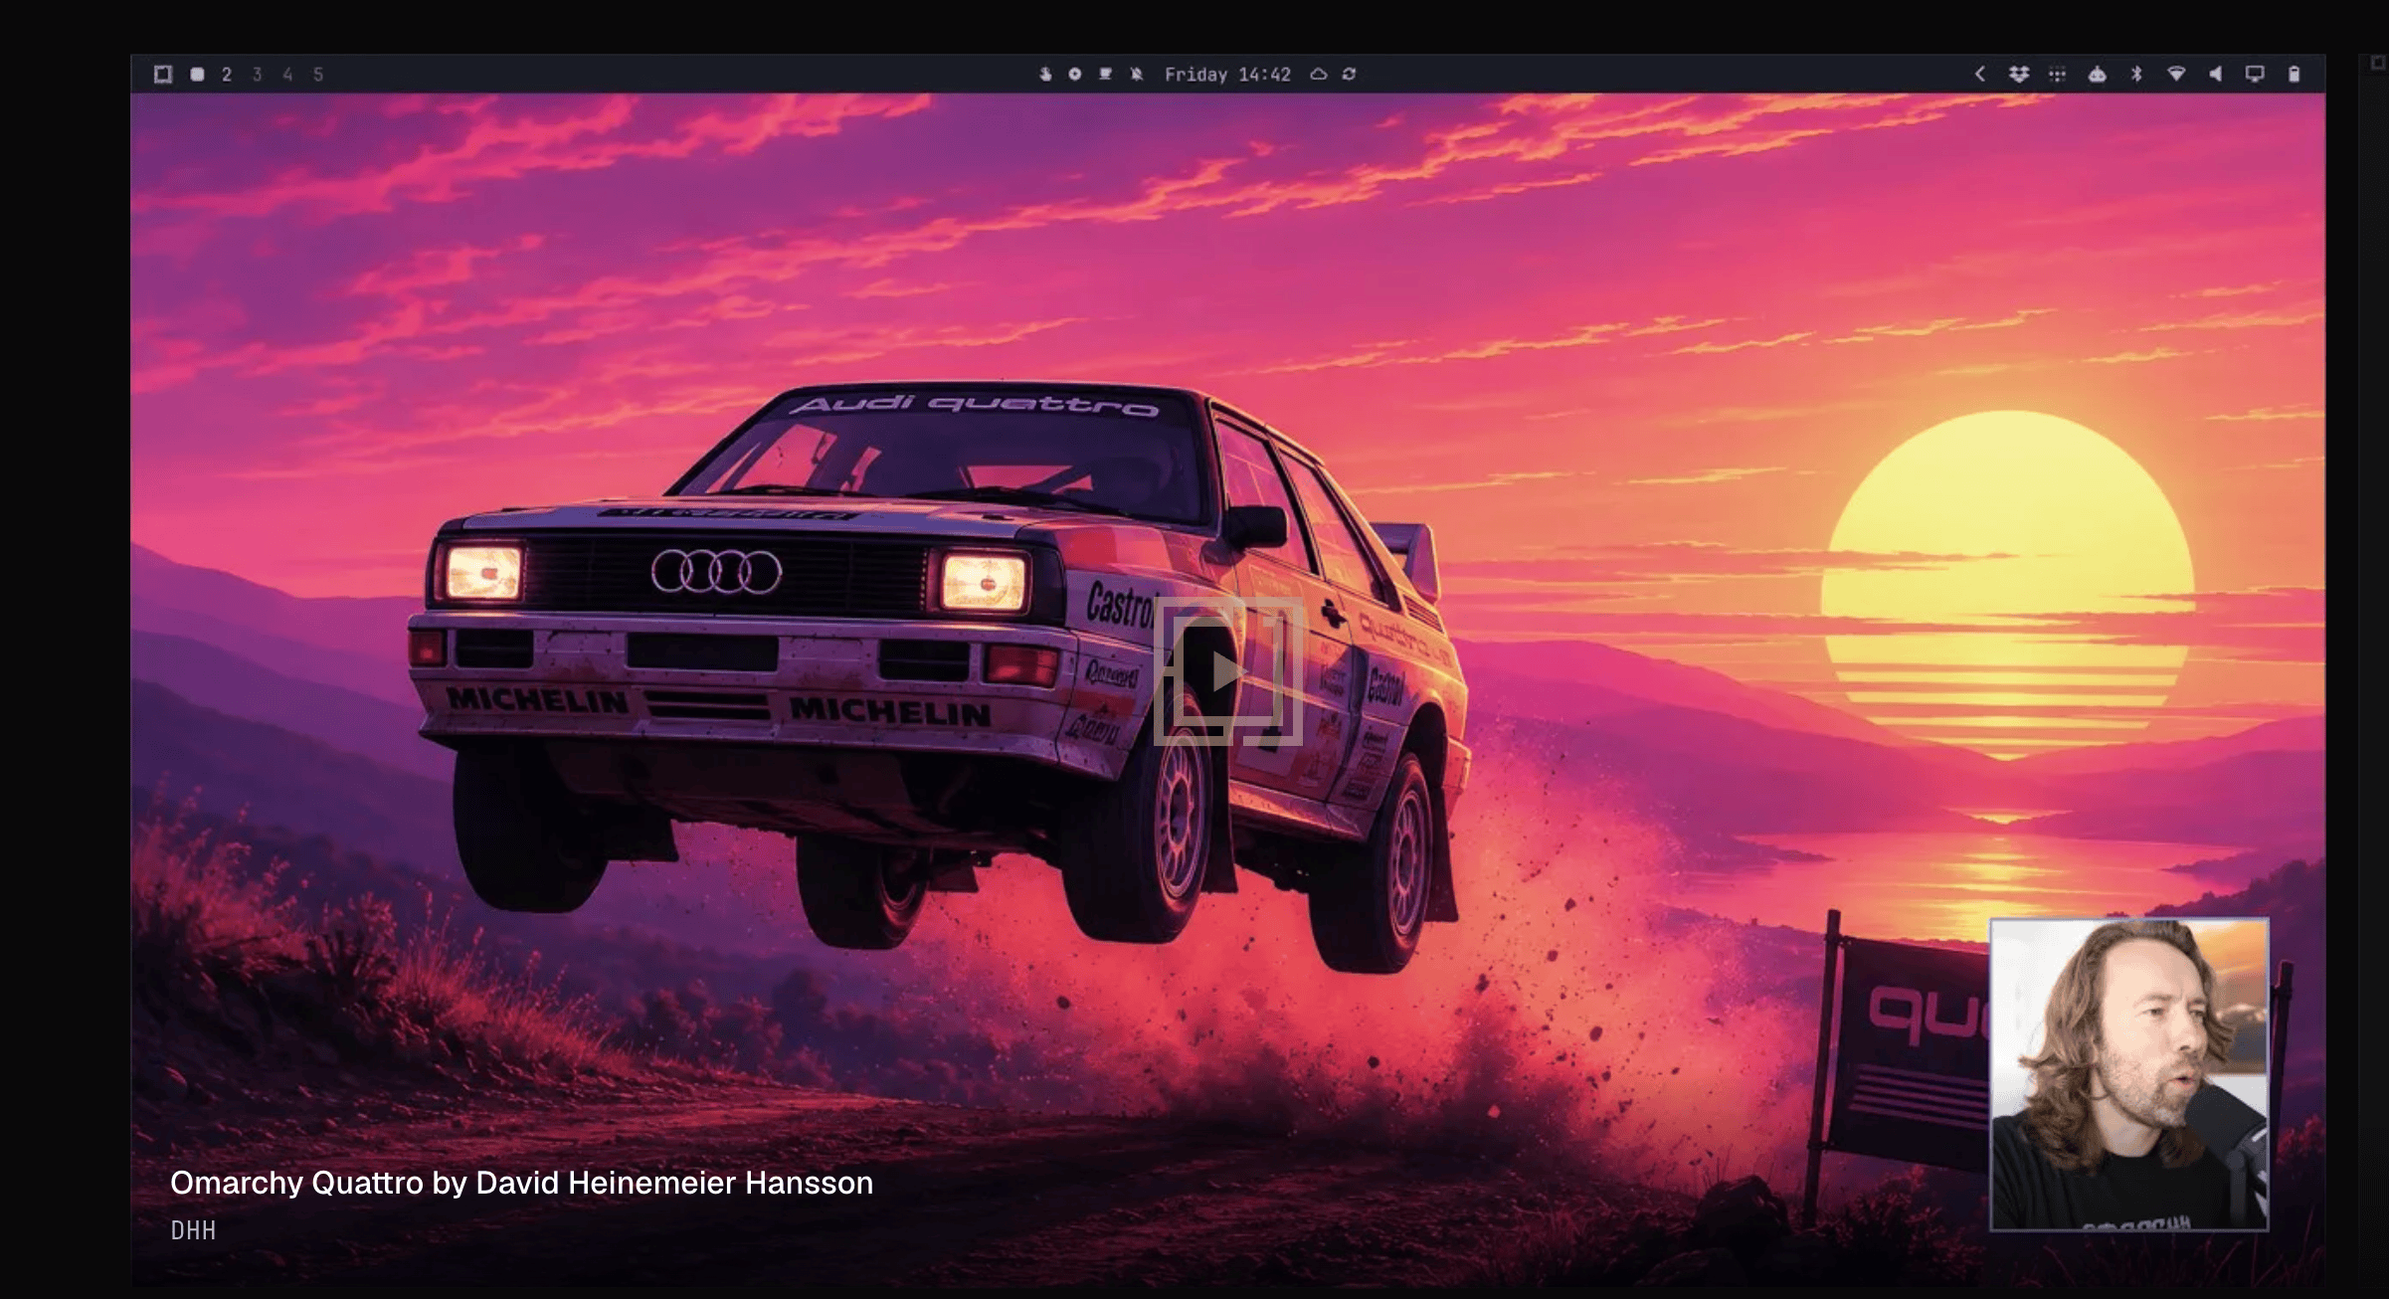Image resolution: width=2389 pixels, height=1299 pixels.
Task: Toggle the silenced notifications bell icon
Action: point(1136,74)
